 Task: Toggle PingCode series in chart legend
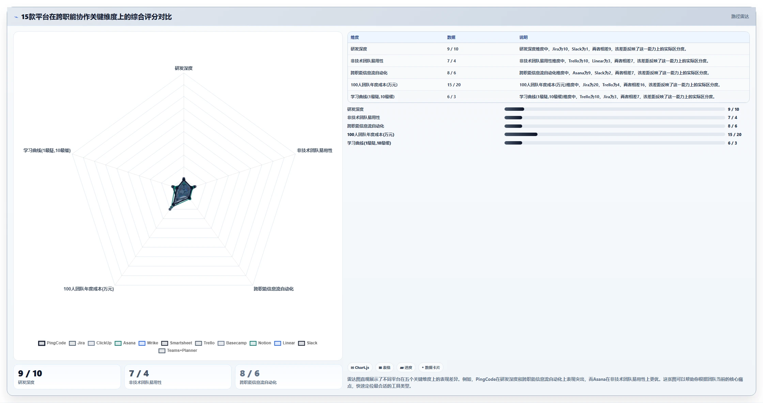coord(52,343)
